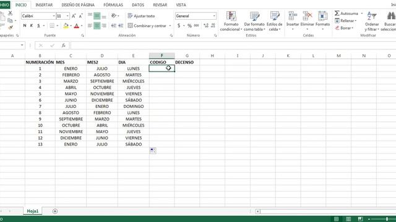Image resolution: width=396 pixels, height=222 pixels.
Task: Click the accounting dollar format icon
Action: coord(179,26)
